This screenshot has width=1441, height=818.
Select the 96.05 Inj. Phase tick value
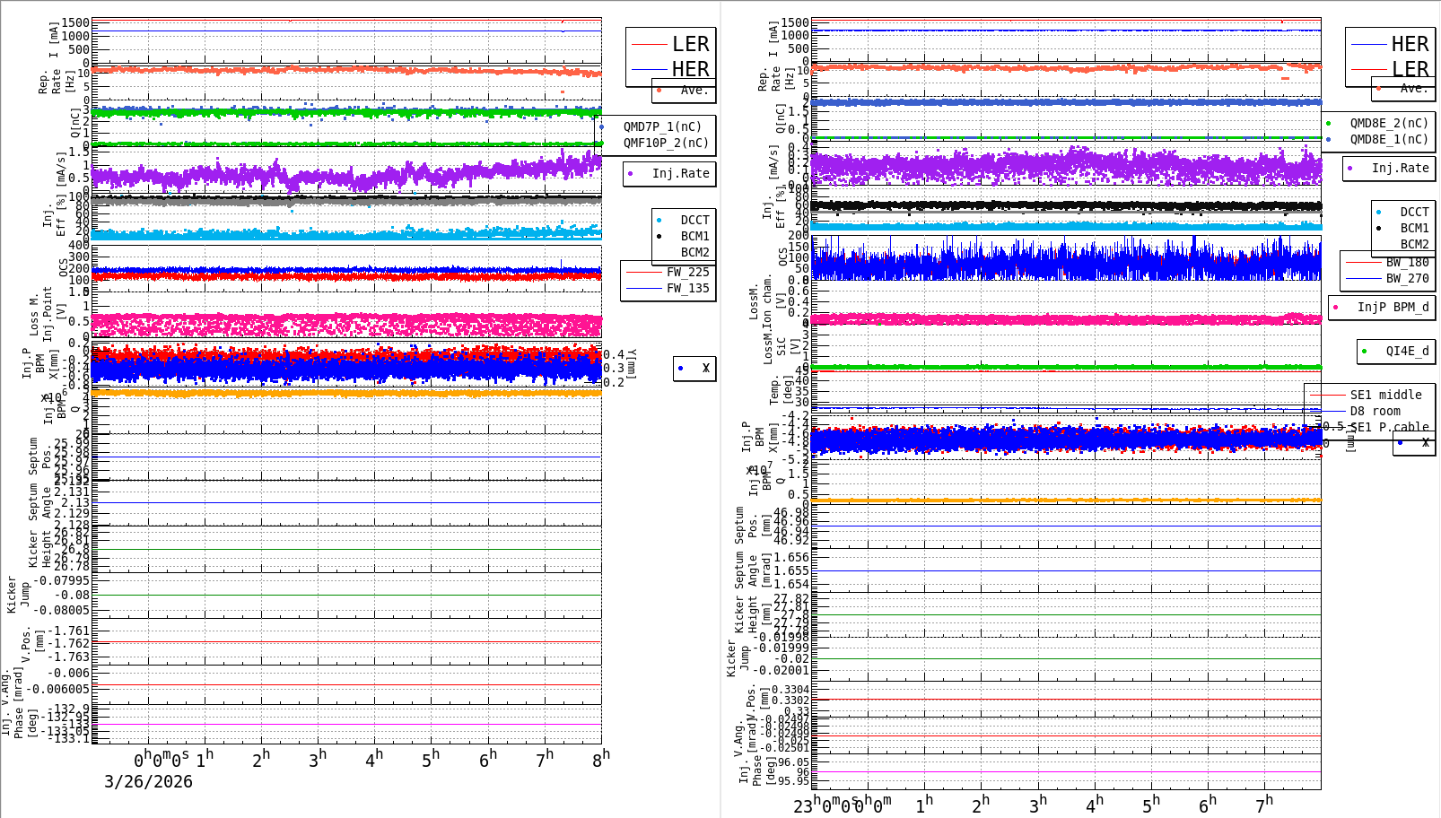(791, 762)
